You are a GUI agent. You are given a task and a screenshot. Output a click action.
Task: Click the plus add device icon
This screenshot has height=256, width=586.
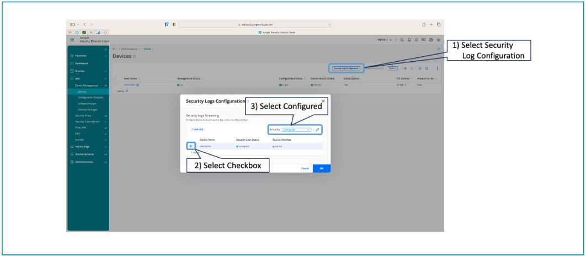pos(405,68)
